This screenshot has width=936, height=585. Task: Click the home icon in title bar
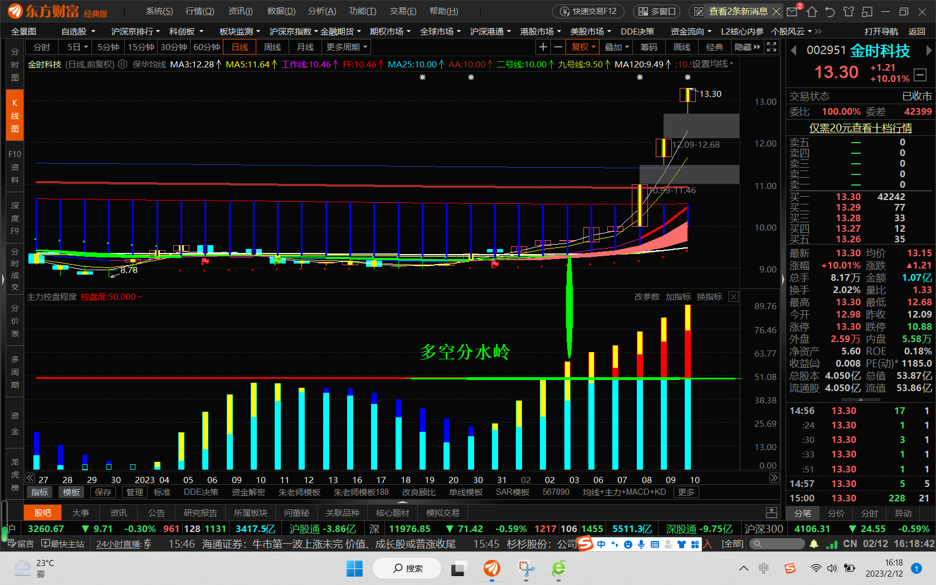(x=812, y=11)
